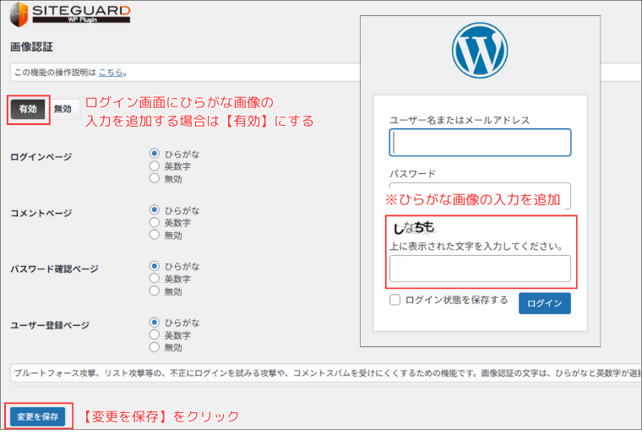The width and height of the screenshot is (642, 435).
Task: Open the こちら help link
Action: coord(111,73)
